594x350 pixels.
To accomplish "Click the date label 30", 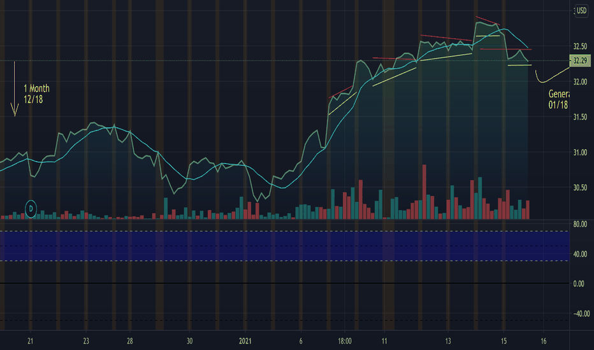I will [x=189, y=341].
